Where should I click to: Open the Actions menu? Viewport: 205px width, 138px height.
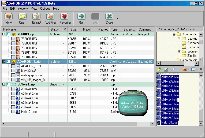pyautogui.click(x=23, y=9)
